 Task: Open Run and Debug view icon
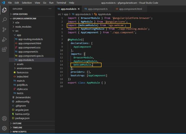tap(4, 39)
